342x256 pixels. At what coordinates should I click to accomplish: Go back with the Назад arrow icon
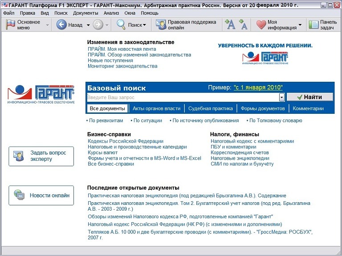pos(61,24)
